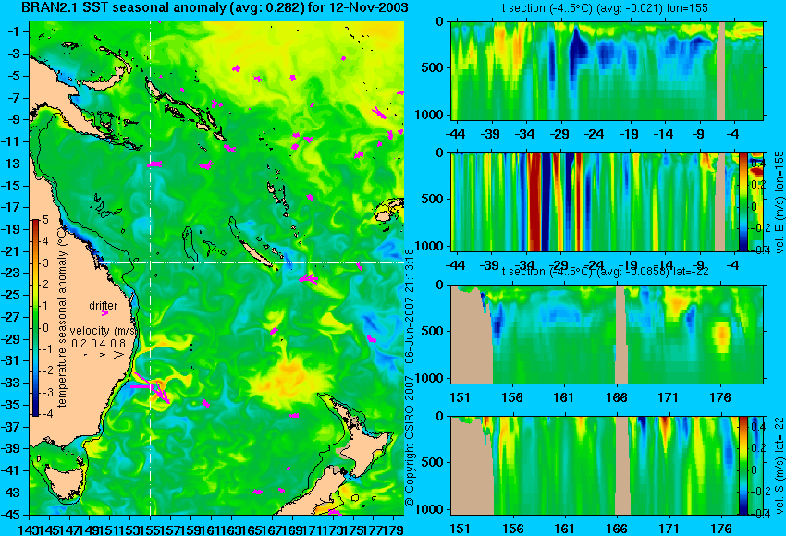786x536 pixels.
Task: Click the '0.4' tick on the eastward velocity color bar
Action: tap(757, 164)
